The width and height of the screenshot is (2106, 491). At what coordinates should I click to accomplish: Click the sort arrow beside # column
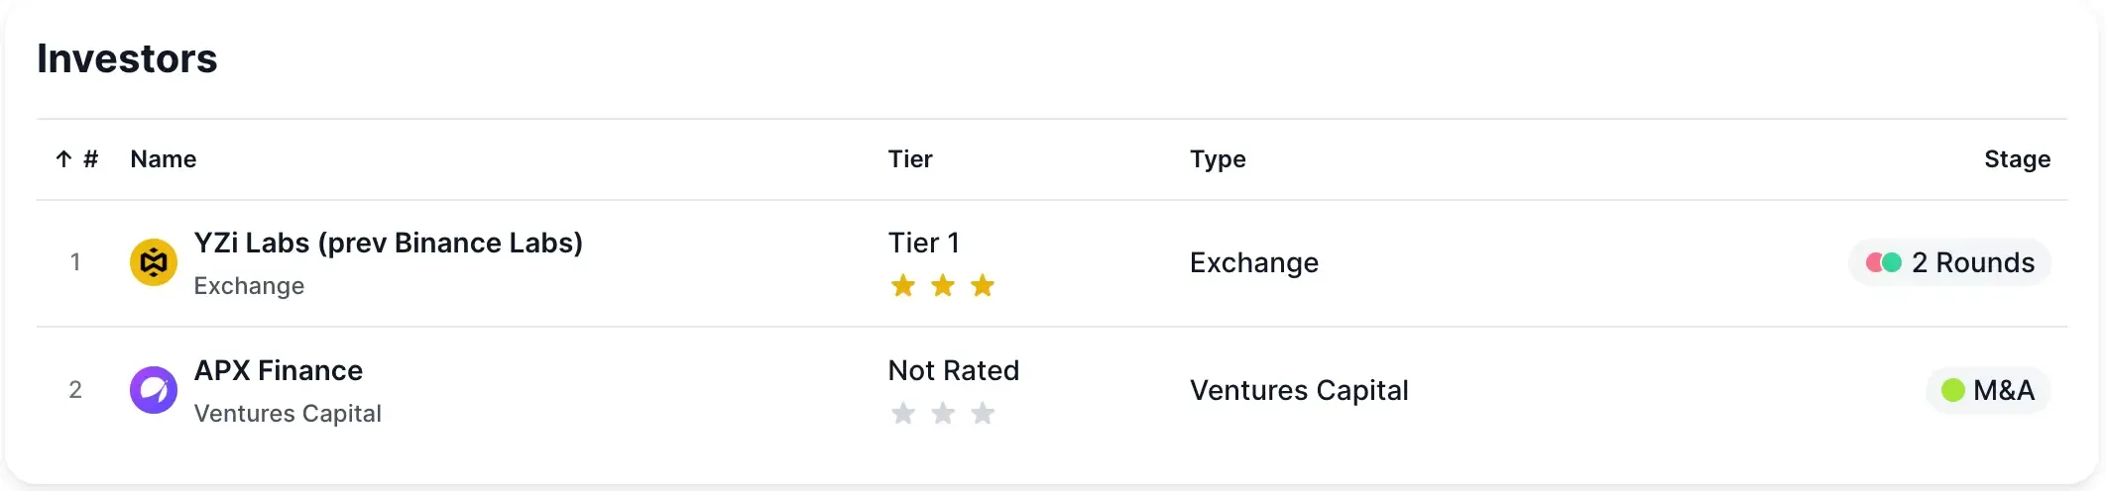pyautogui.click(x=63, y=159)
